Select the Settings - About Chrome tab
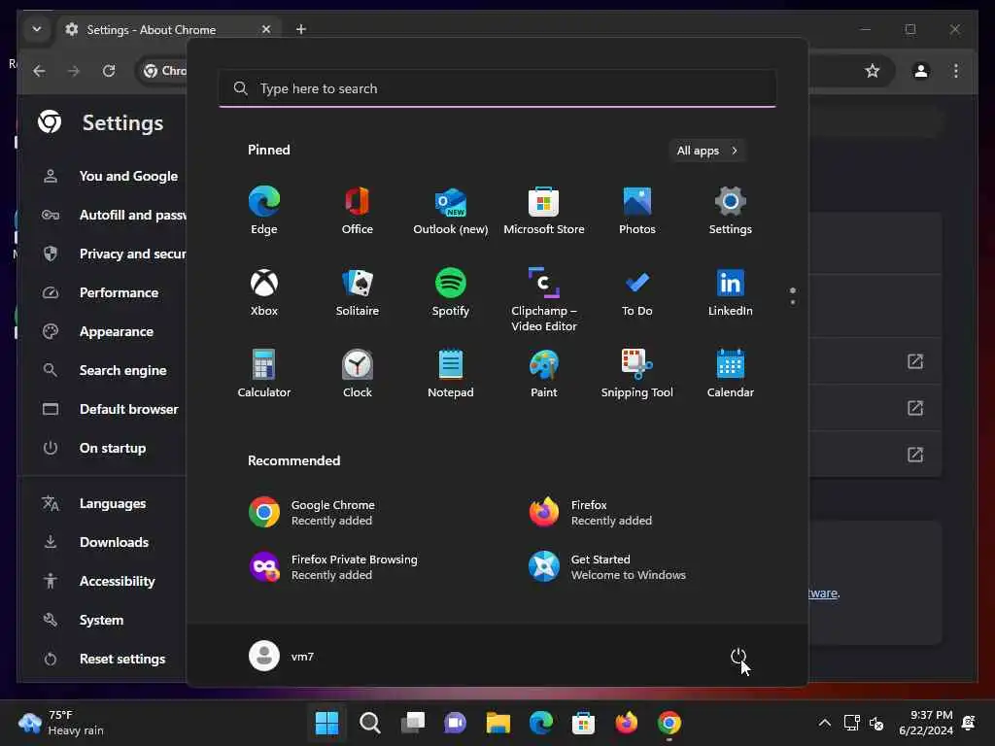The height and width of the screenshot is (746, 995). (x=168, y=30)
